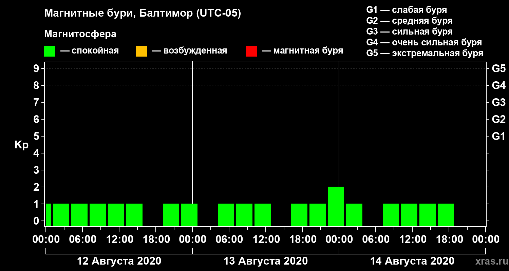Click the '06:00' time label above 14 Августа
Screen dimensions: 509x271
tap(376, 239)
